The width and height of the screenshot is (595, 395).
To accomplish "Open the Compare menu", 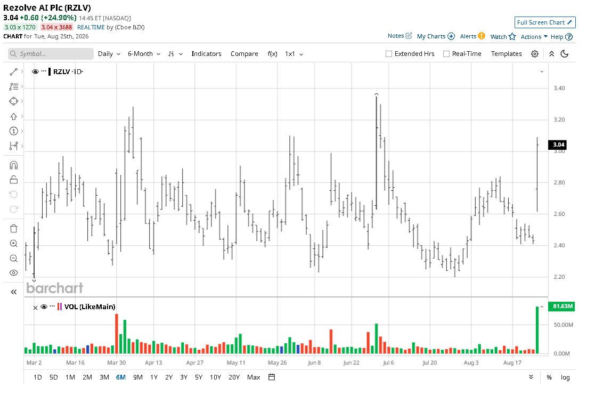I will [244, 54].
